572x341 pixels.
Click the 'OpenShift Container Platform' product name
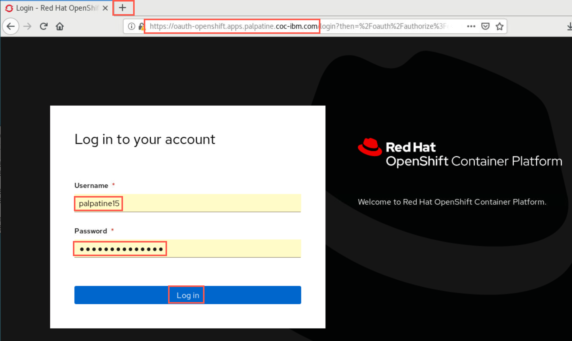(474, 161)
